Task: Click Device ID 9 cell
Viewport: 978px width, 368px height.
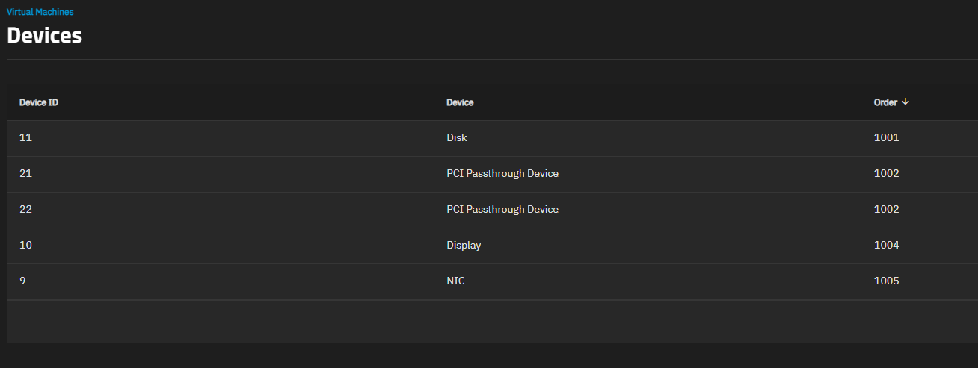Action: point(22,281)
